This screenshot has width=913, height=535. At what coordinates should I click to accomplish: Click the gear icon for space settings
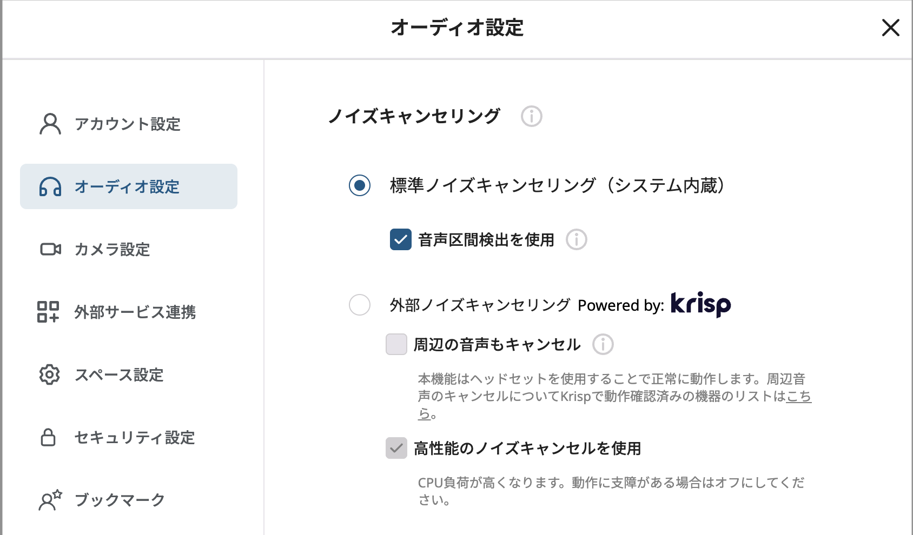[x=49, y=375]
